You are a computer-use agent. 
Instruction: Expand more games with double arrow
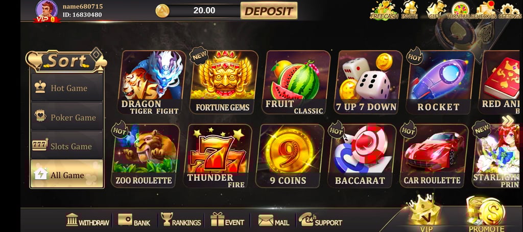tap(508, 120)
